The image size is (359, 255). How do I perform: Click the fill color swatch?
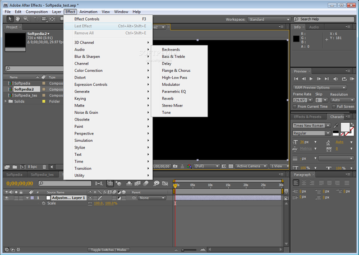345,127
